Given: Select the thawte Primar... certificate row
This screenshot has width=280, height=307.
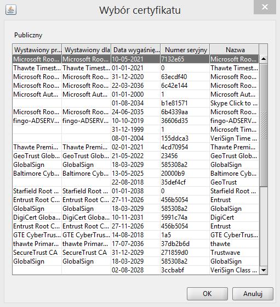Looking at the screenshot, I should tap(135, 244).
